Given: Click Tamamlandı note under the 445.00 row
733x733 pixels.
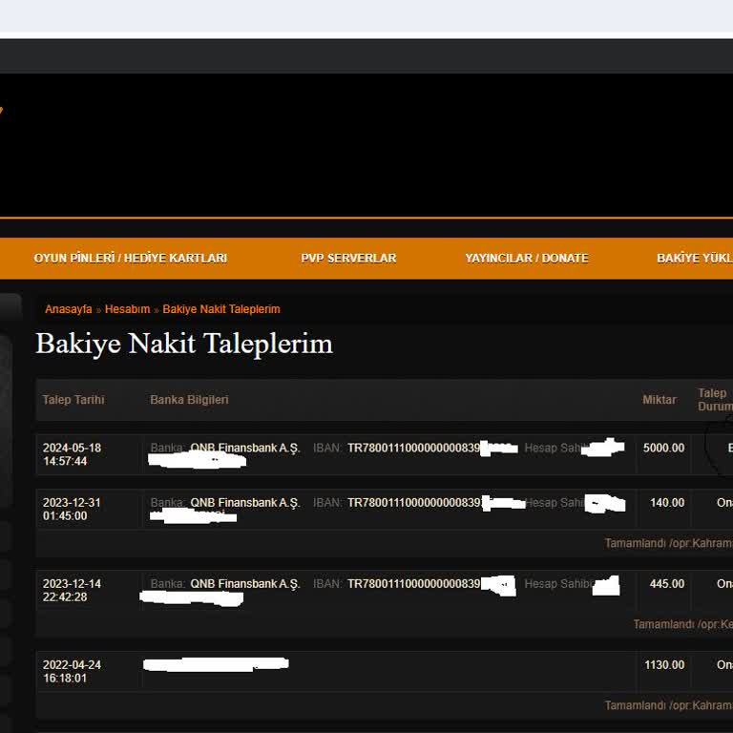Looking at the screenshot, I should click(x=683, y=624).
